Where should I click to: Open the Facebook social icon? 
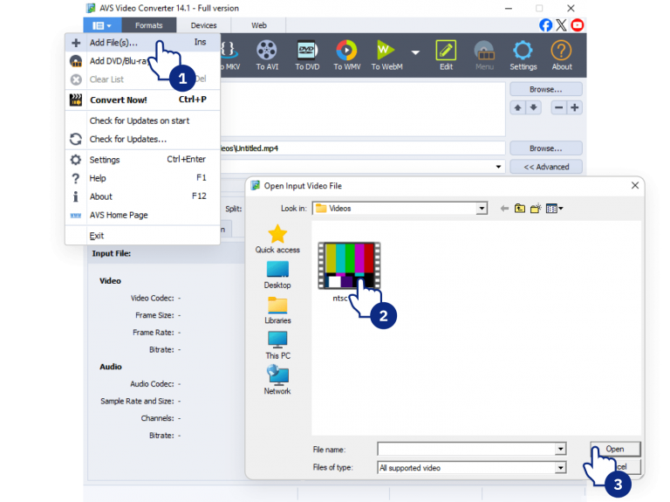click(545, 25)
